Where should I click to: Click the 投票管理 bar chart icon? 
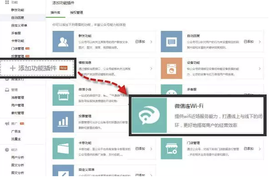coord(63,122)
